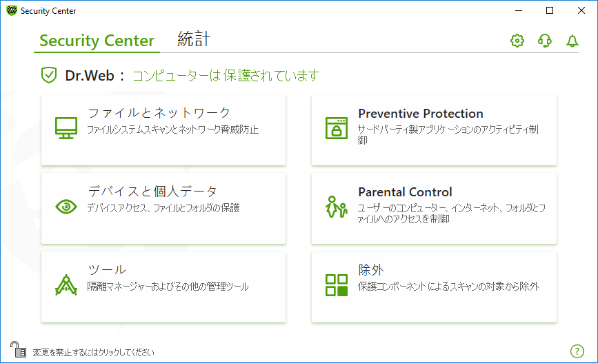
Task: Open settings via the gear icon
Action: (x=517, y=41)
